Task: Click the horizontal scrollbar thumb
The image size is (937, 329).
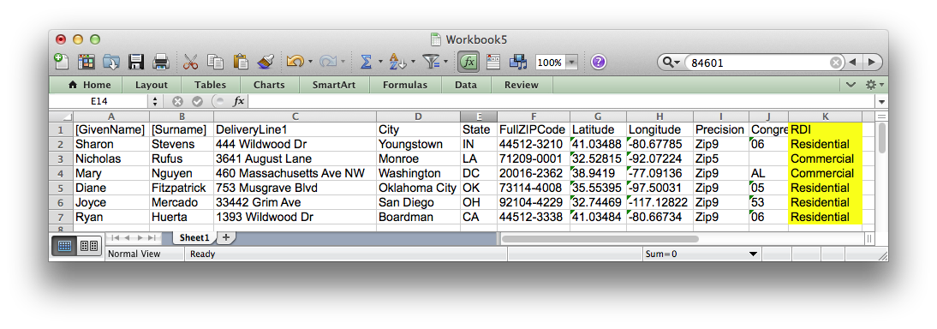Action: (600, 239)
